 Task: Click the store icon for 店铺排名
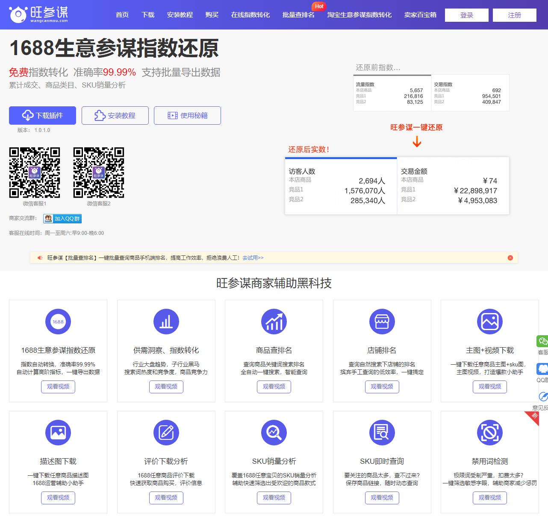[382, 322]
